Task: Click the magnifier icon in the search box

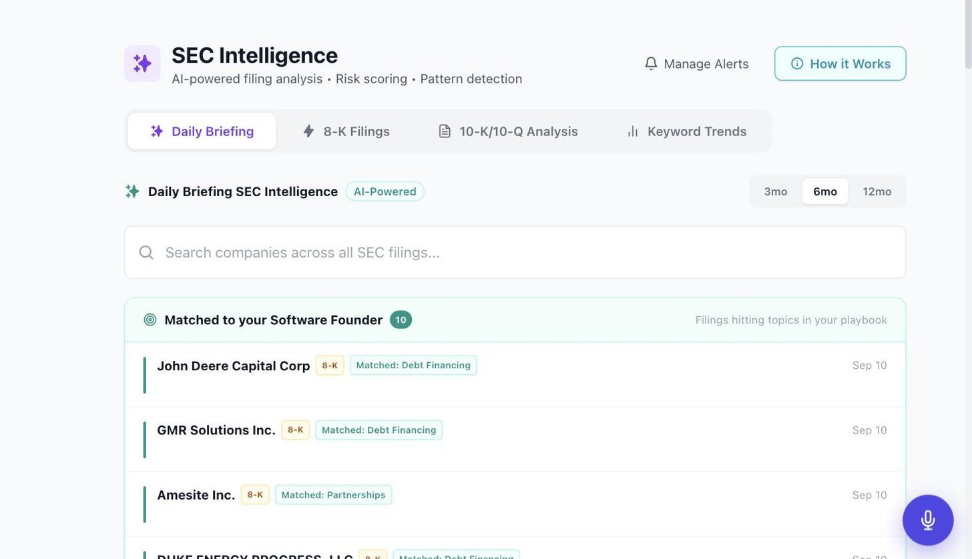Action: tap(146, 252)
